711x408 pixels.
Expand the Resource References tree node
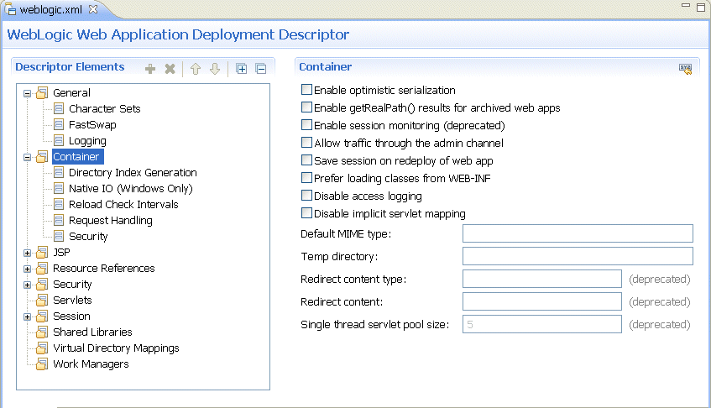[27, 269]
